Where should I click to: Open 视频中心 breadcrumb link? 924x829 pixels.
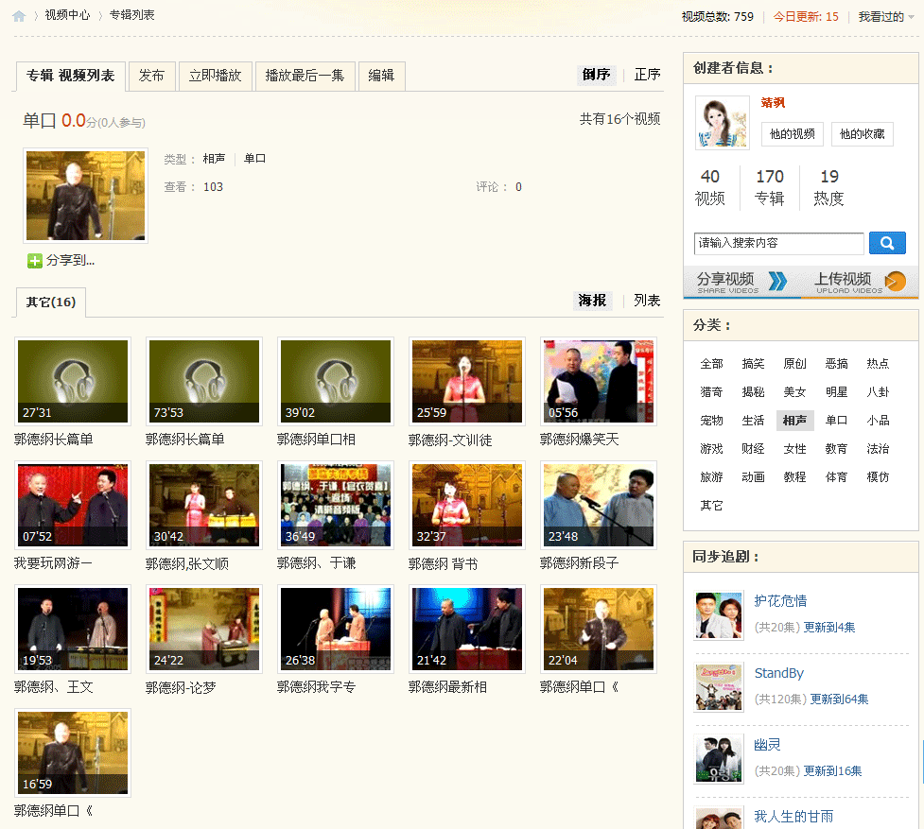[67, 15]
